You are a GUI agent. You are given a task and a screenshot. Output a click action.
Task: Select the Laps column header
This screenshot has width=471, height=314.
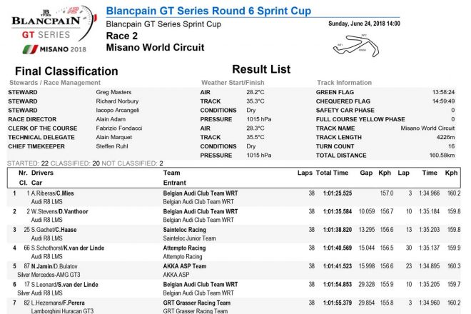305,173
